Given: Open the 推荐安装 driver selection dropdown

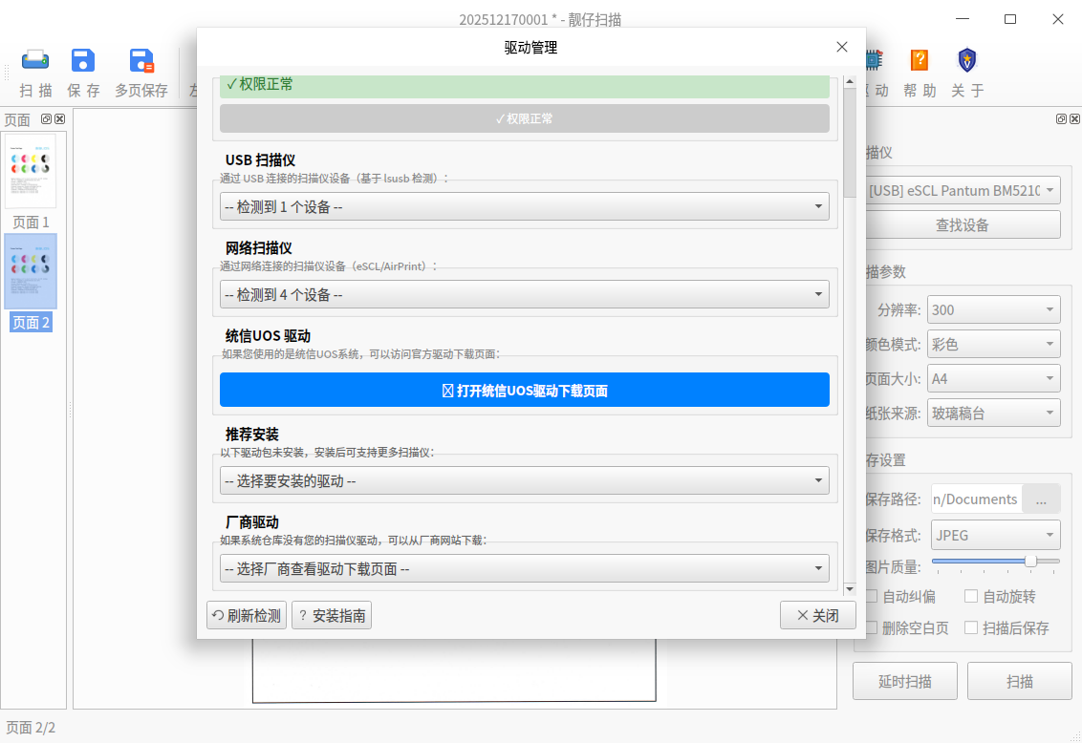Looking at the screenshot, I should point(525,480).
